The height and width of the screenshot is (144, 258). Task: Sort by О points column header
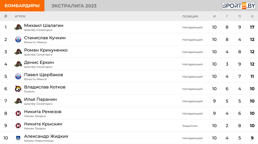(x=252, y=16)
